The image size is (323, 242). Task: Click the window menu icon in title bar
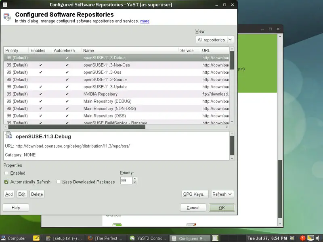[5, 4]
